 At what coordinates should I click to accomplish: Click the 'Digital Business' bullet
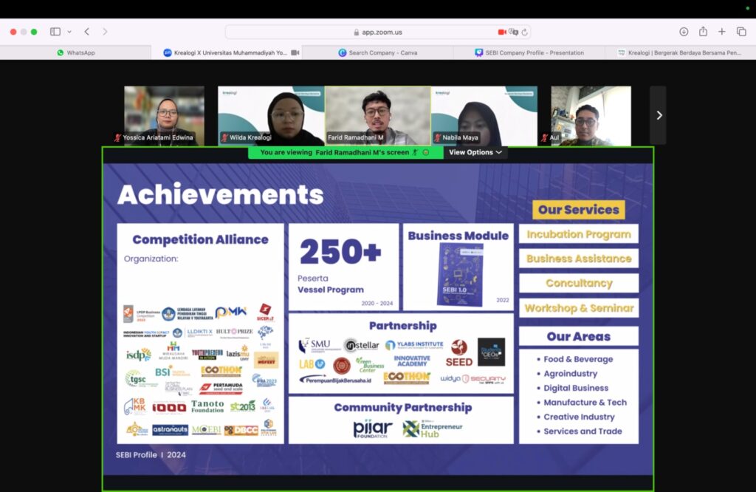576,389
